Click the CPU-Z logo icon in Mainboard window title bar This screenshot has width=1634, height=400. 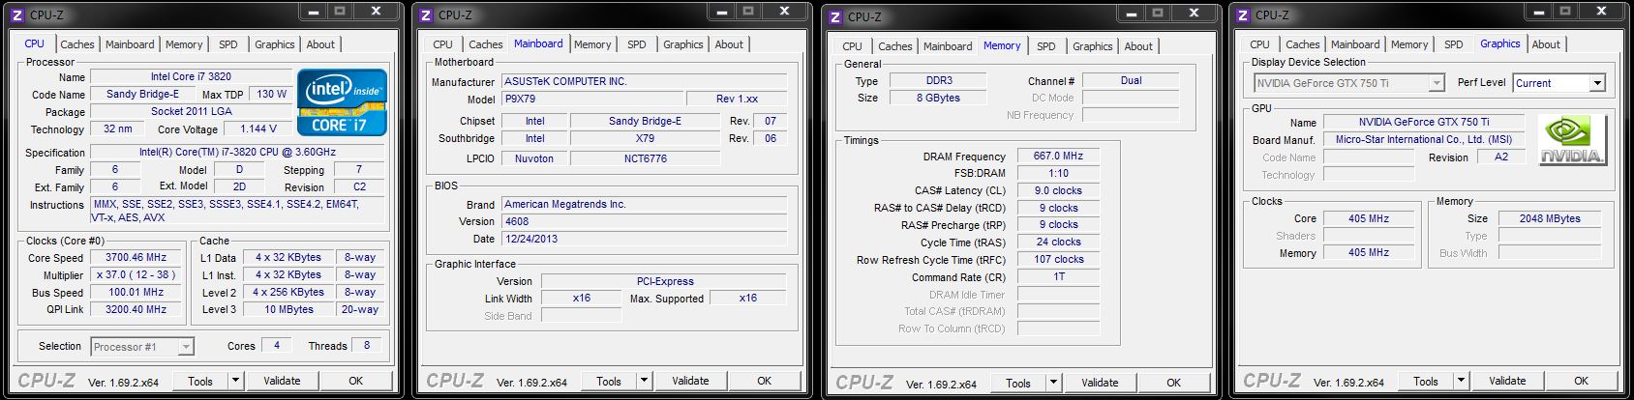[x=425, y=14]
